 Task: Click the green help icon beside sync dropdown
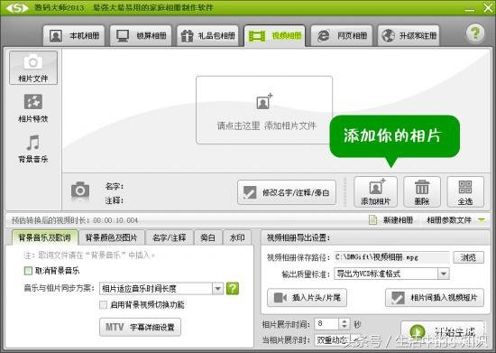[x=233, y=288]
